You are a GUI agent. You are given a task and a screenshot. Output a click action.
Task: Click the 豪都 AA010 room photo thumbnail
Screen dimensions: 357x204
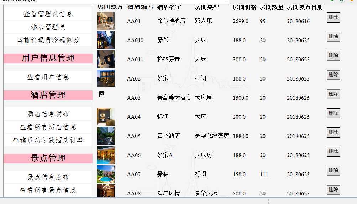pos(106,40)
